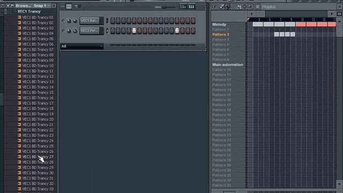Collapse the VEC1 Trancy folder
343x193 pixels.
(x=29, y=11)
